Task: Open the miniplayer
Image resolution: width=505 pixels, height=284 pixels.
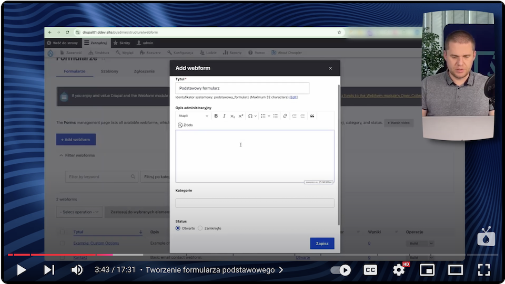Action: click(x=427, y=270)
